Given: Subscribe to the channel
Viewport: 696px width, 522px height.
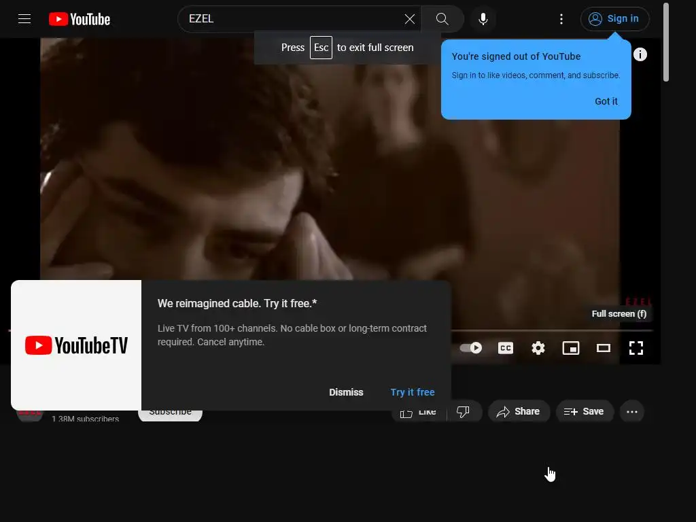Looking at the screenshot, I should pos(170,414).
